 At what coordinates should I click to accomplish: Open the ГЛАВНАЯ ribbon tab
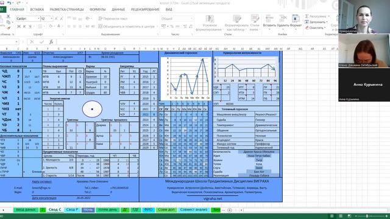click(x=17, y=10)
